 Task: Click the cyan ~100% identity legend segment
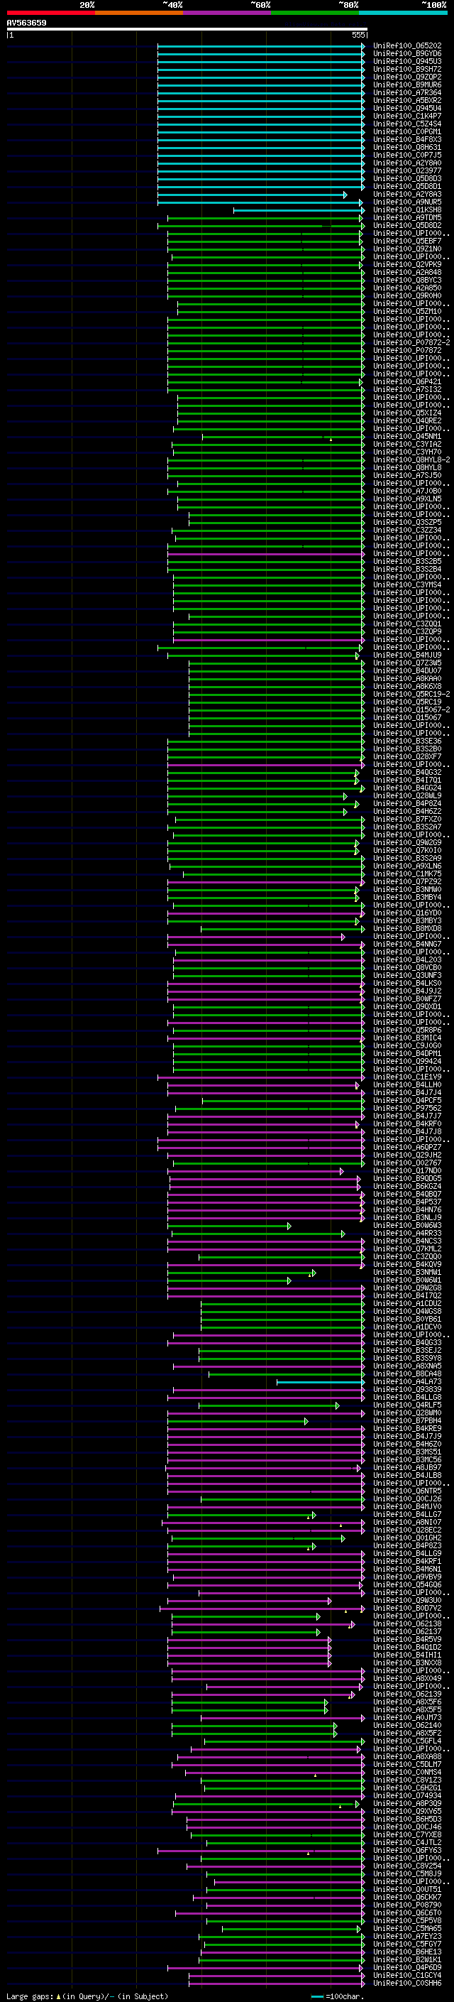coord(404,13)
